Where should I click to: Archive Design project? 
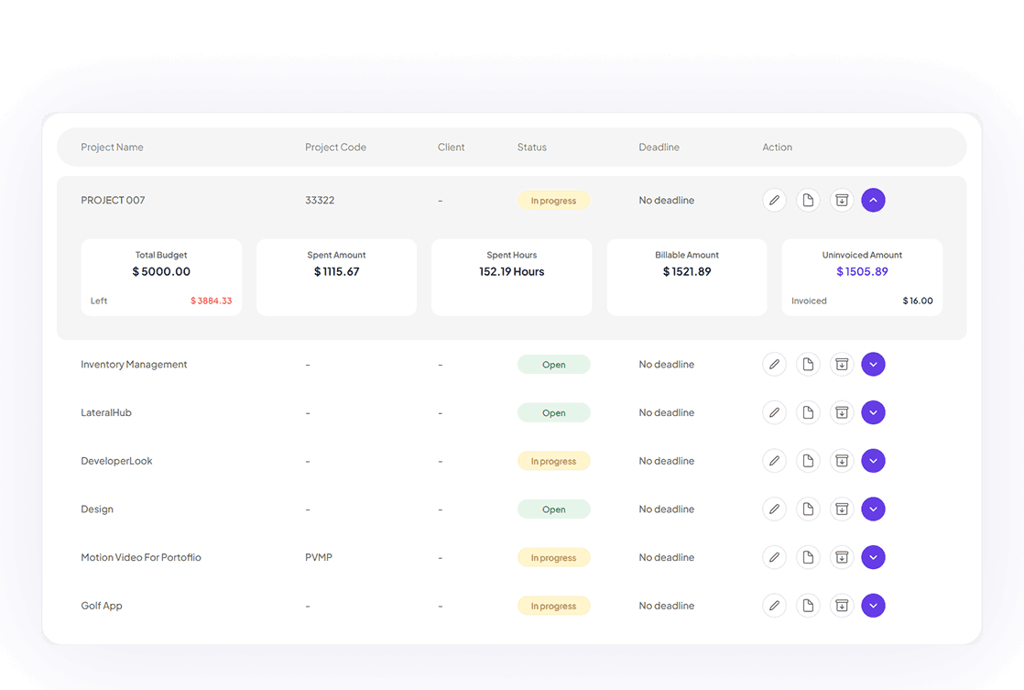click(842, 509)
